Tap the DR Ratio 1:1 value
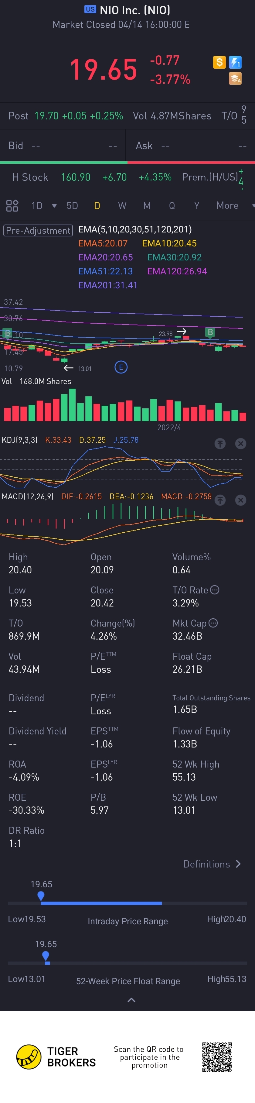 coord(15,844)
